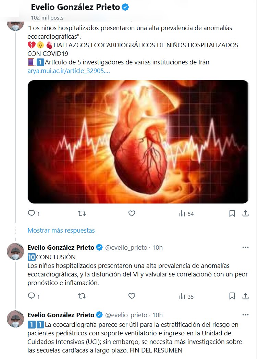
Task: Expand Mostrar más respuestas
Action: click(x=61, y=230)
